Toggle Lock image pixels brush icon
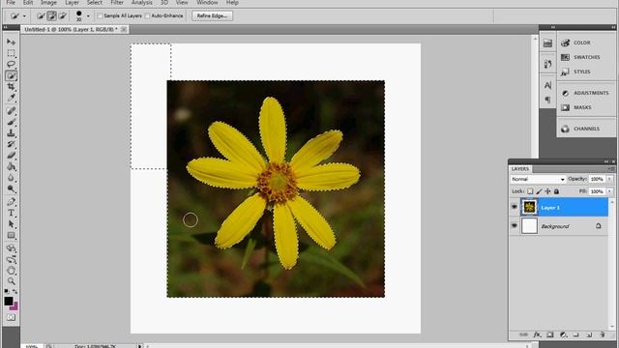 tap(539, 191)
